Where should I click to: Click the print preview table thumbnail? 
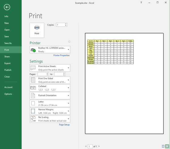tap(110, 52)
